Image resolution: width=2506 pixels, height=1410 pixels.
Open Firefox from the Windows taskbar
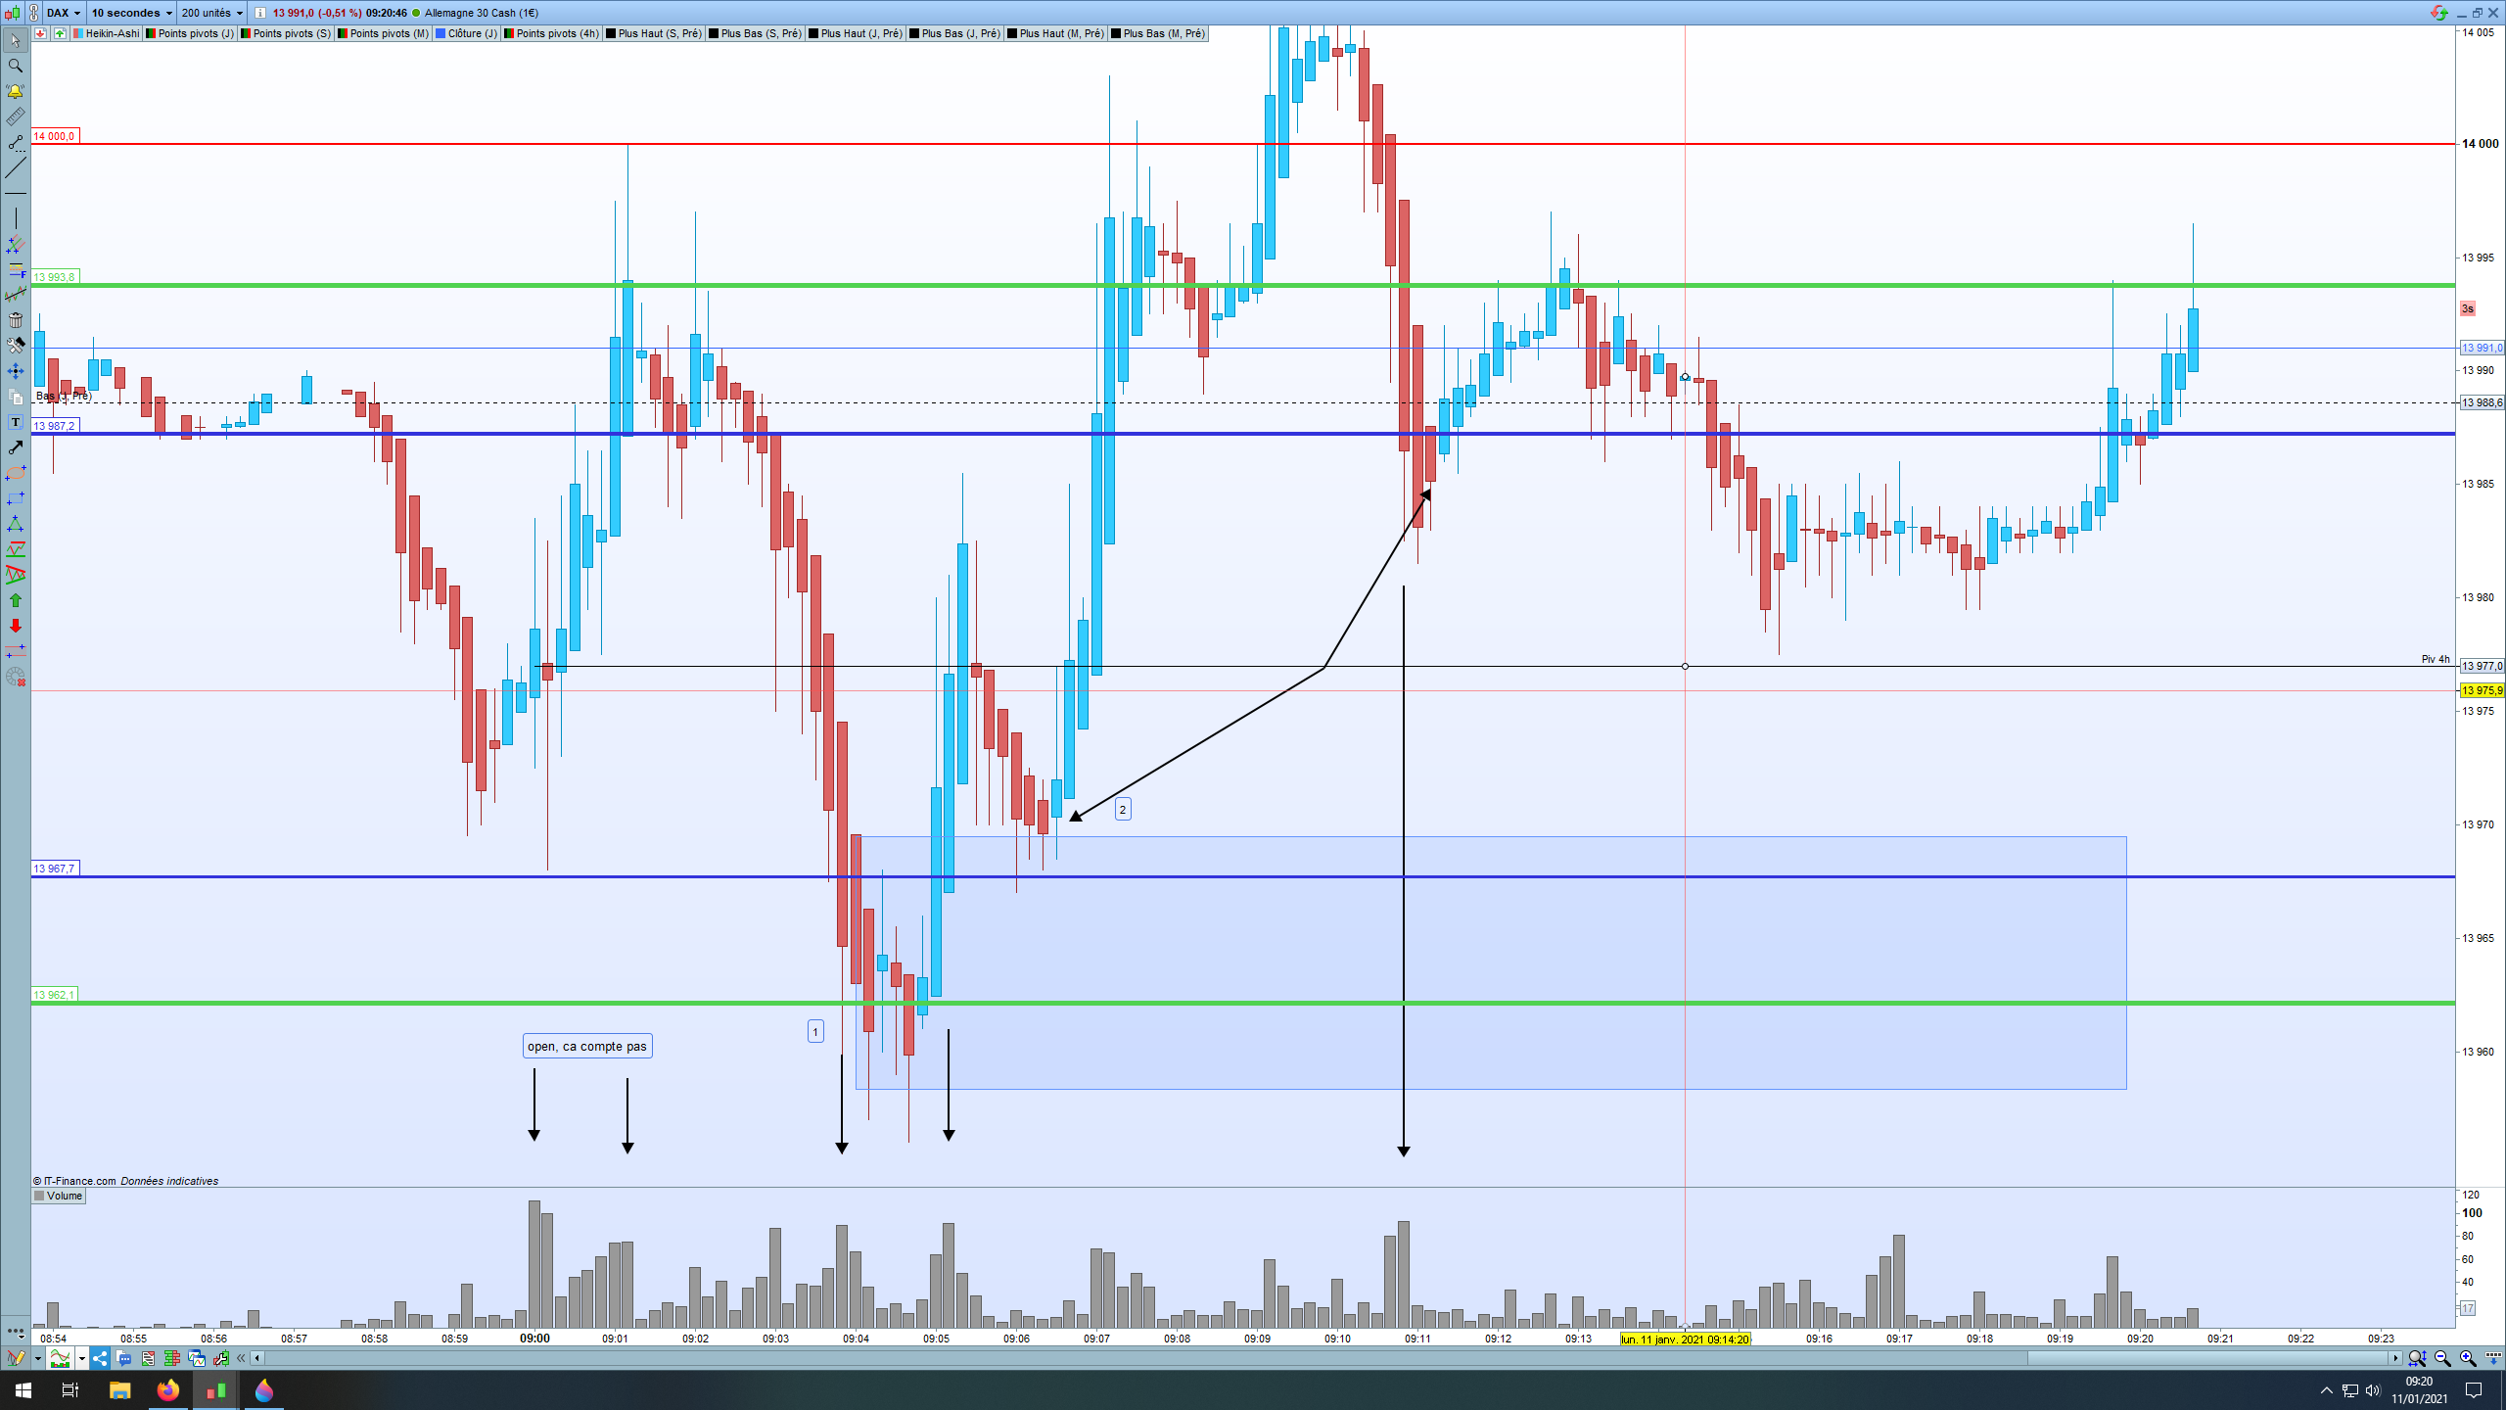(168, 1389)
